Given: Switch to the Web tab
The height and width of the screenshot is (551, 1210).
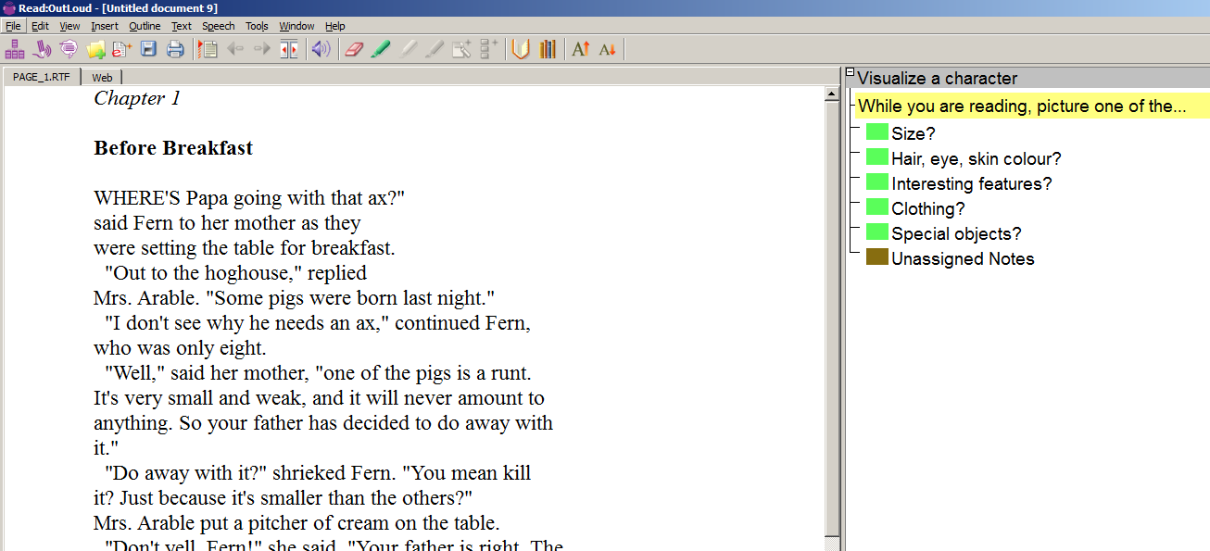Looking at the screenshot, I should click(102, 78).
